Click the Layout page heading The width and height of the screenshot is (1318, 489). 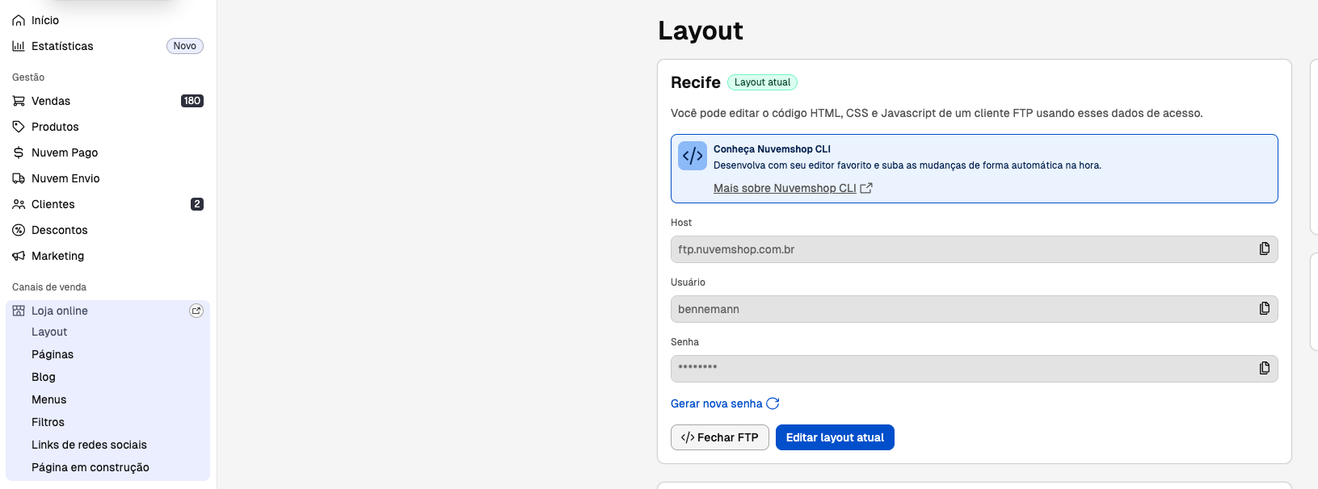coord(701,31)
